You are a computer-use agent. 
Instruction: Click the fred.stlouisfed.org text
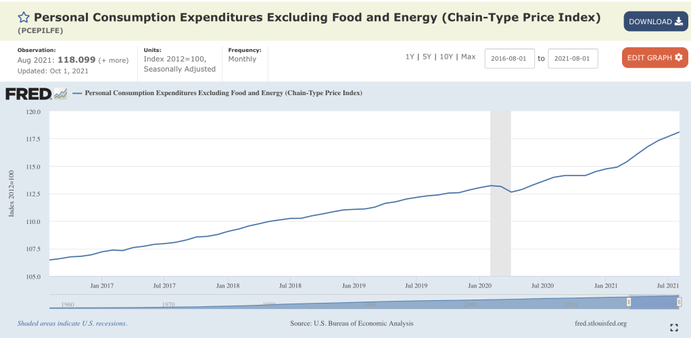(600, 323)
